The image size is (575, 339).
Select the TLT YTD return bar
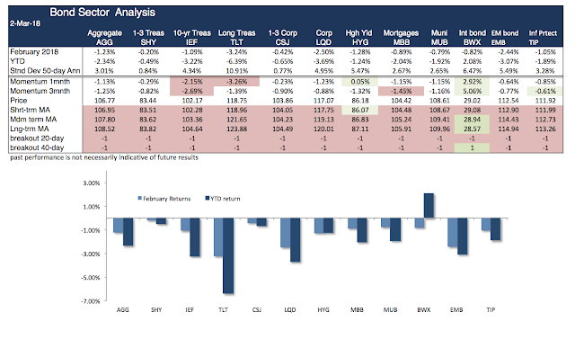tap(228, 255)
